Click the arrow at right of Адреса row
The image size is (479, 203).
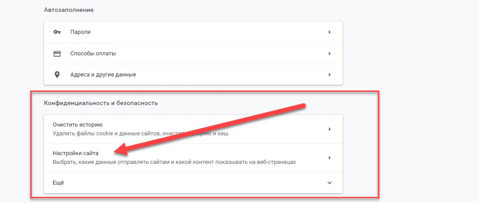pos(329,75)
